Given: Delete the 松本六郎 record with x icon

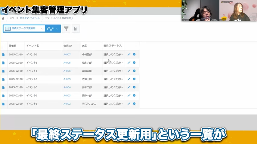Looking at the screenshot, I should pos(134,62).
